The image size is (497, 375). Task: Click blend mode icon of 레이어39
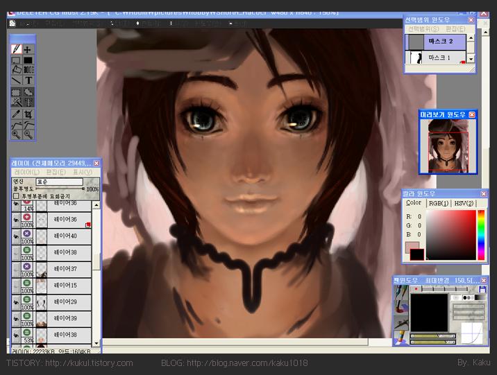click(27, 315)
